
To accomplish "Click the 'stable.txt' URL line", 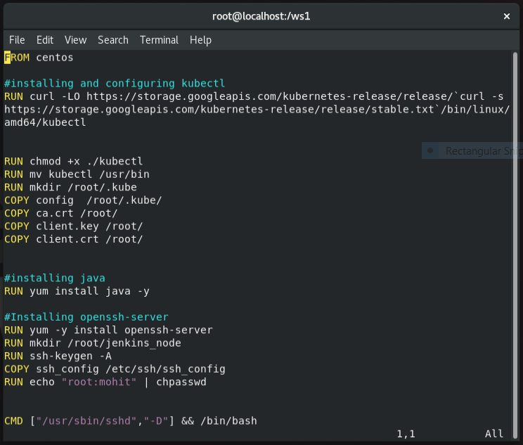I will [257, 110].
